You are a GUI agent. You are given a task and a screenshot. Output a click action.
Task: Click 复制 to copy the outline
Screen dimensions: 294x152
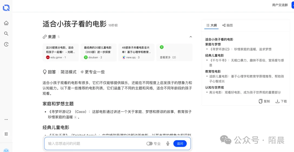tap(264, 101)
